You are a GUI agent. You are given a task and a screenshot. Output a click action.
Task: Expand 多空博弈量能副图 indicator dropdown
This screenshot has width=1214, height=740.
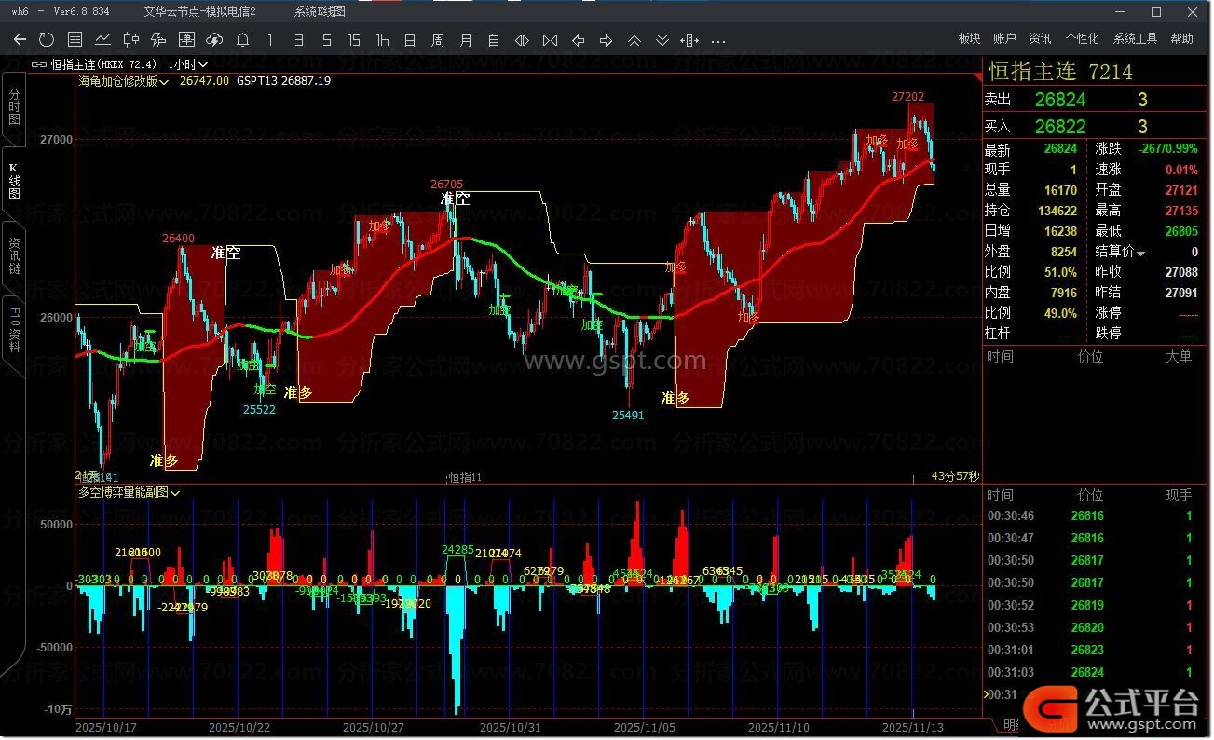[x=129, y=492]
